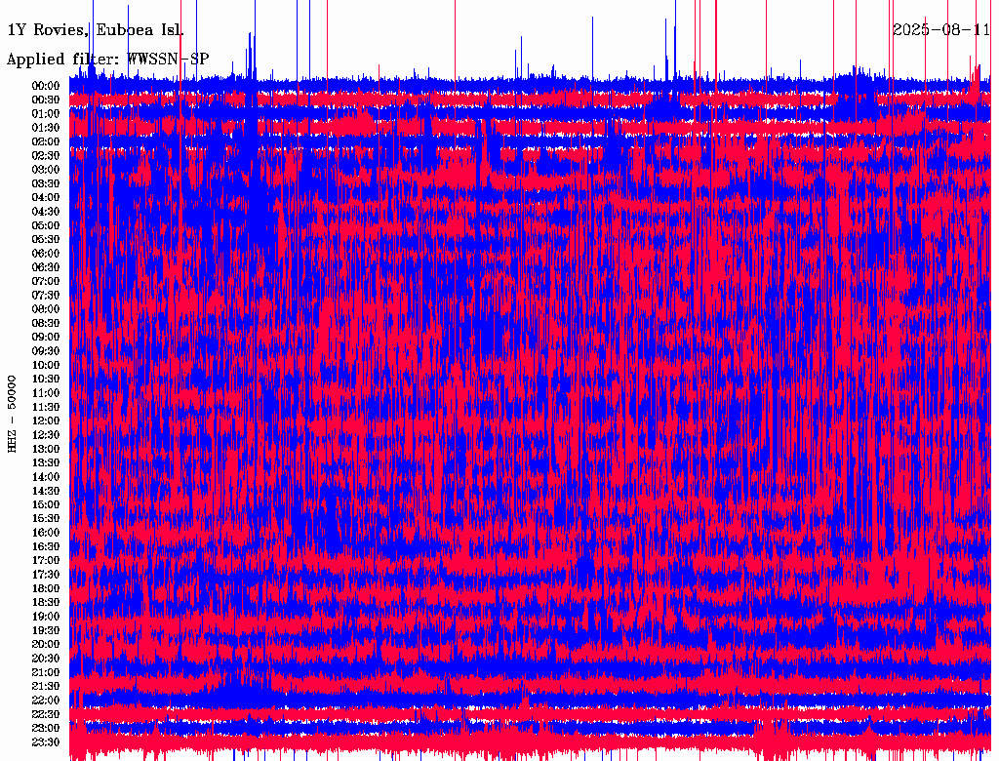Click the 04:30 time row label
This screenshot has height=761, width=999.
pyautogui.click(x=47, y=212)
